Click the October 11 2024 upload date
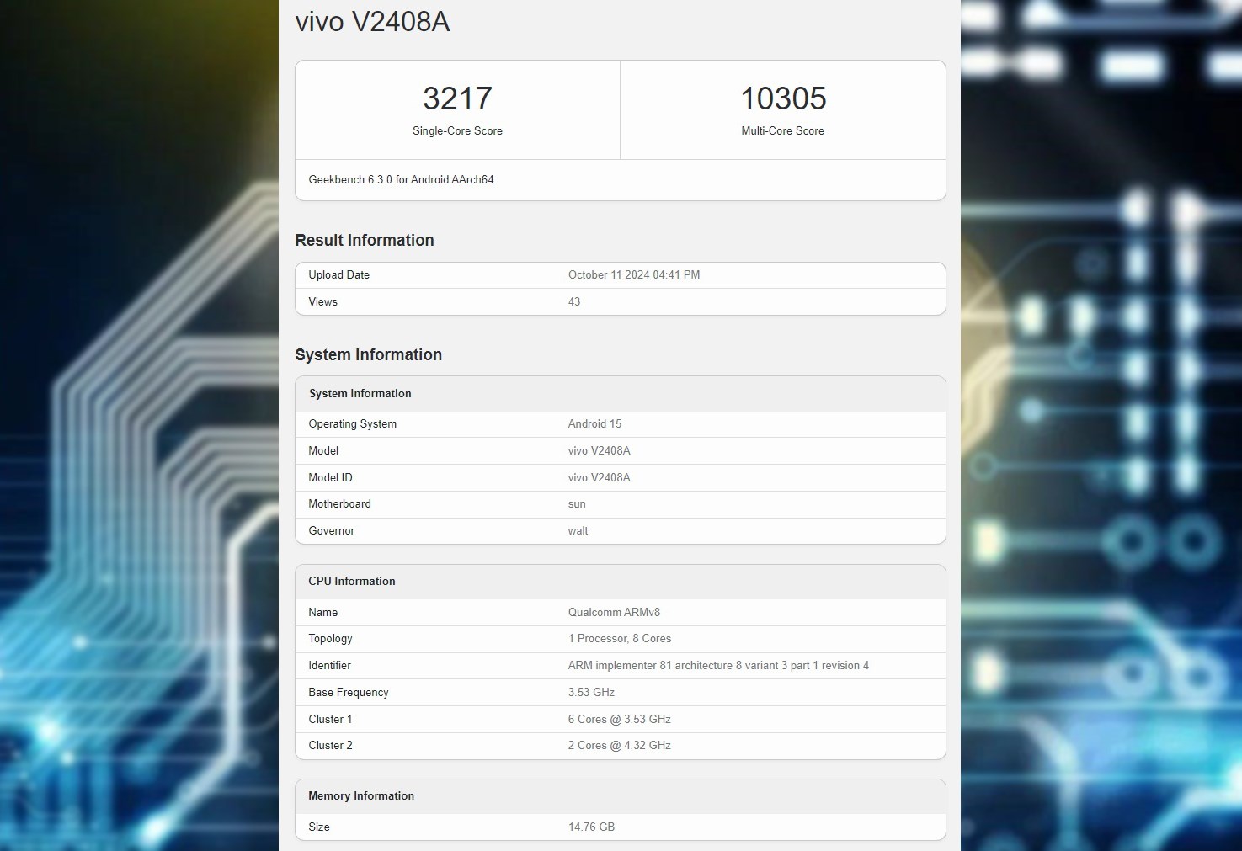The height and width of the screenshot is (851, 1242). [633, 275]
